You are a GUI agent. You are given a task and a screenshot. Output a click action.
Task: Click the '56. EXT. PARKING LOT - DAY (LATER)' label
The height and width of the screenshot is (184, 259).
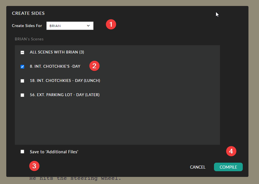pos(65,95)
